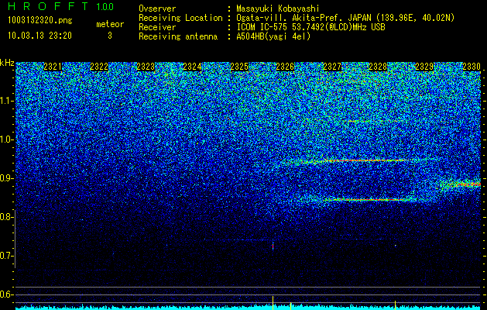Image resolution: width=487 pixels, height=310 pixels.
Task: Click the HROFFT 1.00 title text
Action: [60, 6]
